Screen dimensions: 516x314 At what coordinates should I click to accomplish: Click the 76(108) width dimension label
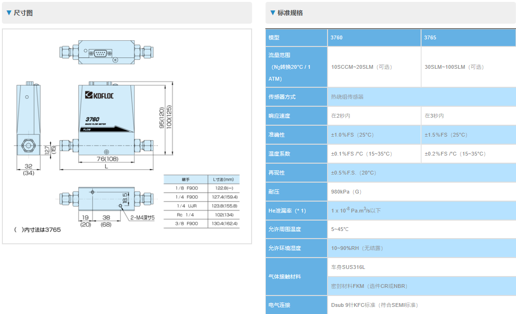coord(107,159)
